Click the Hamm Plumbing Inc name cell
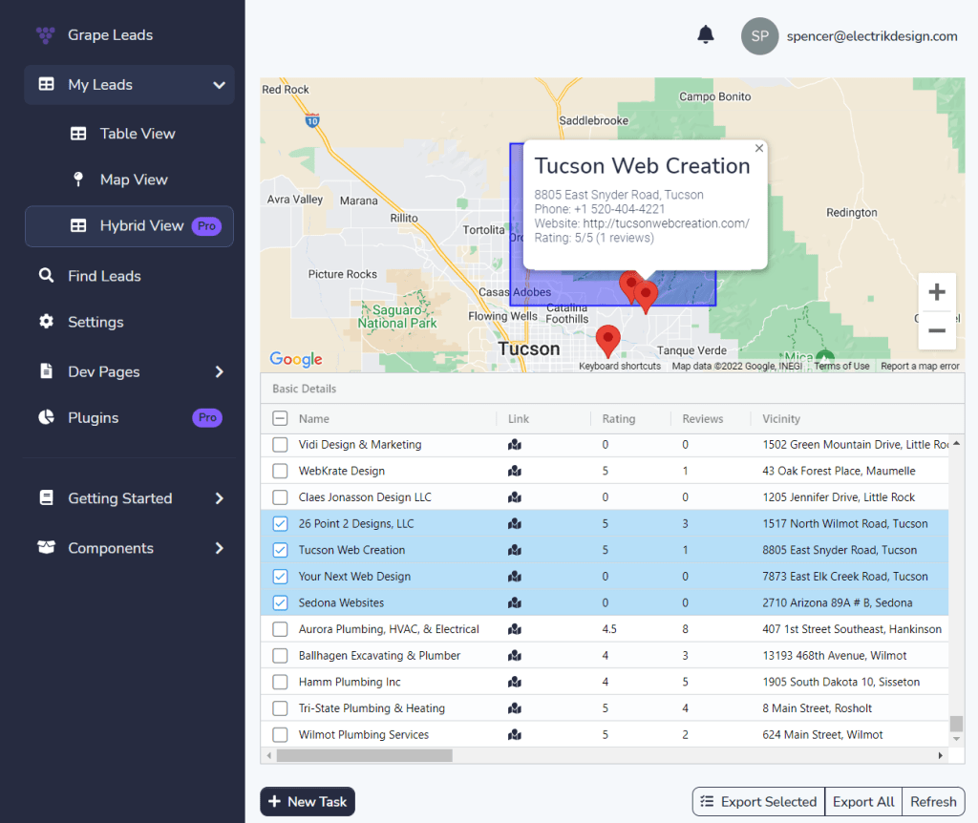 point(350,682)
